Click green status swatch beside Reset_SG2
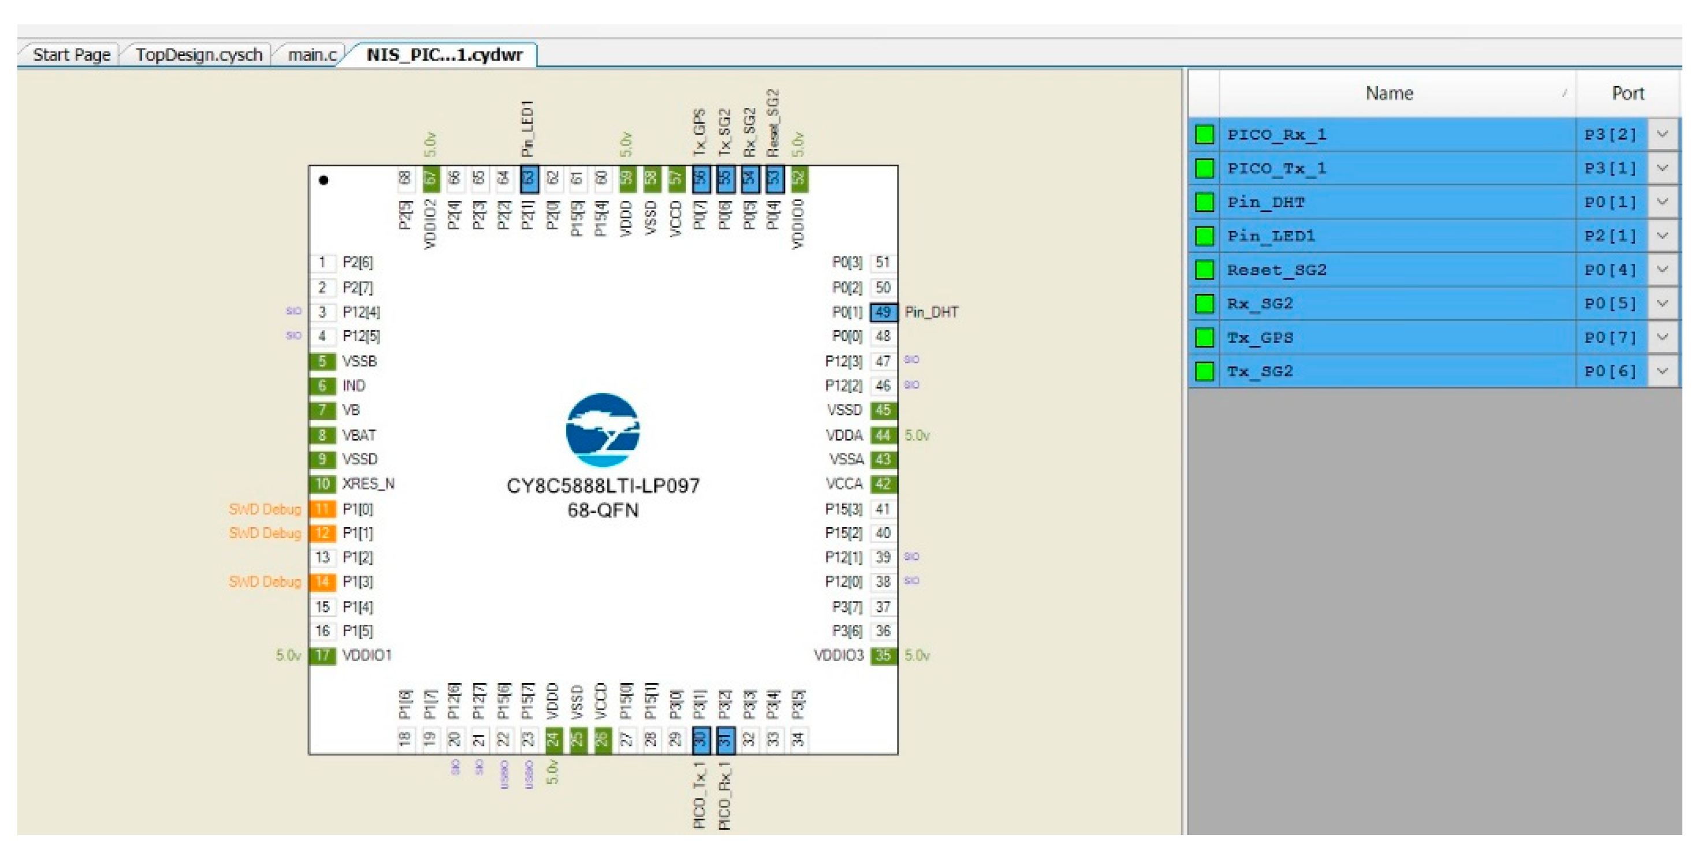This screenshot has height=850, width=1702. 1205,270
